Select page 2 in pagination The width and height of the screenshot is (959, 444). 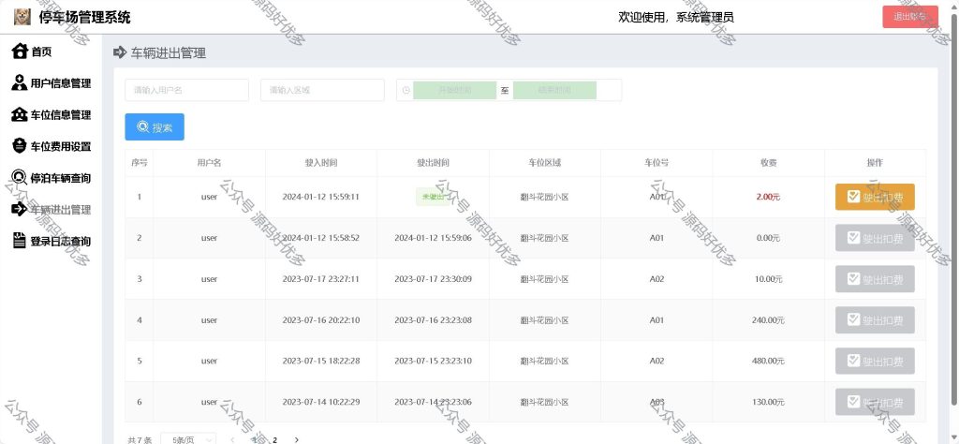pos(274,439)
